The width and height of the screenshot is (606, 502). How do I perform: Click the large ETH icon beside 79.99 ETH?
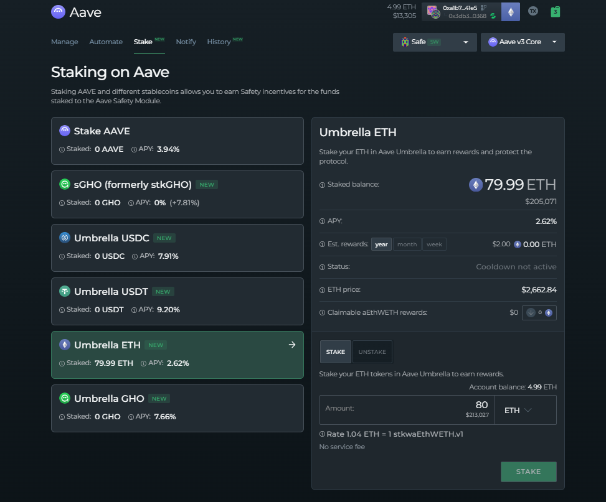click(476, 185)
